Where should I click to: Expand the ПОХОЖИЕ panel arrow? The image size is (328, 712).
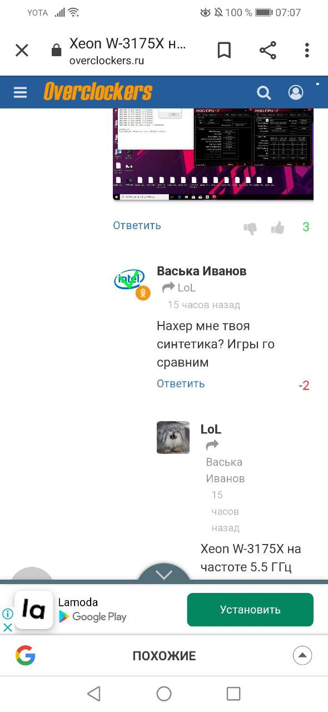pos(302,655)
